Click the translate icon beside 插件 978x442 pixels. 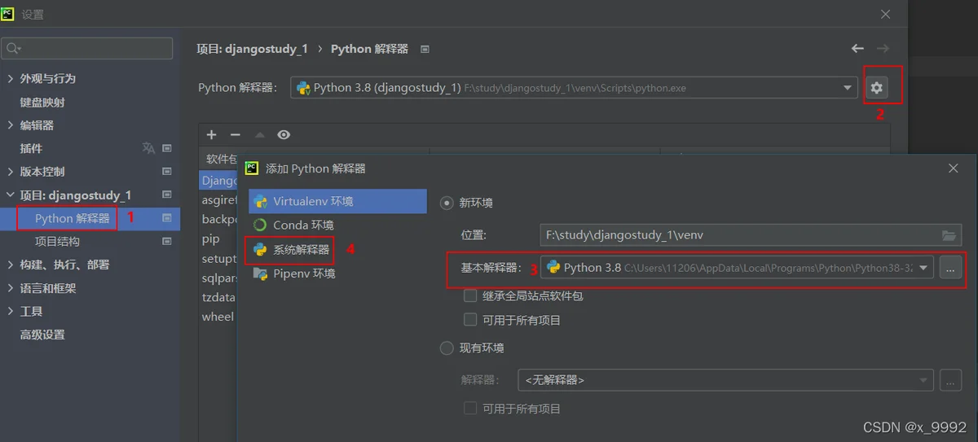point(148,148)
